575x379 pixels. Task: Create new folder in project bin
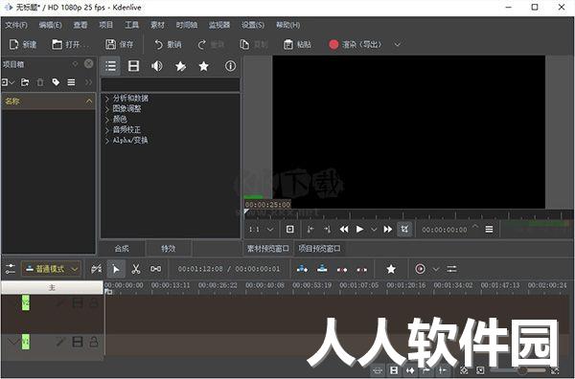point(25,82)
